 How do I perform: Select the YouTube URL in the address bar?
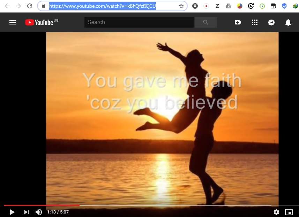click(103, 6)
